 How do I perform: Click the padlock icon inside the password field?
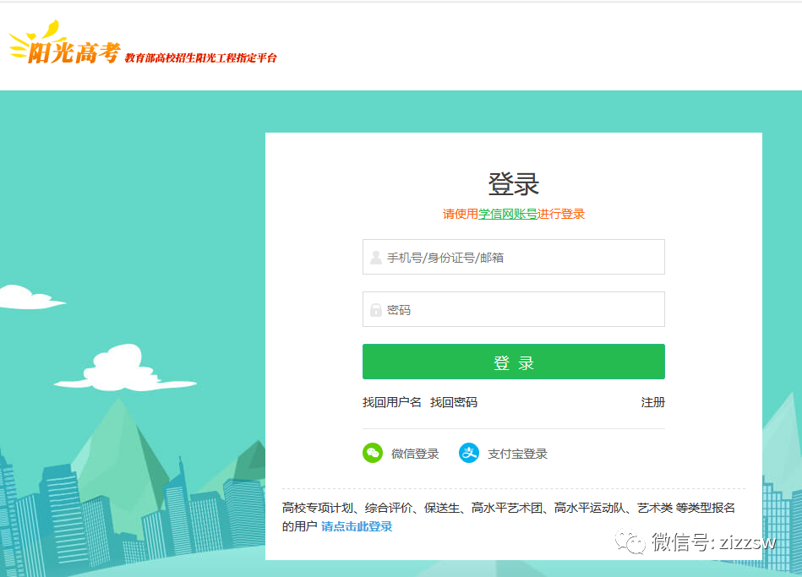click(374, 308)
